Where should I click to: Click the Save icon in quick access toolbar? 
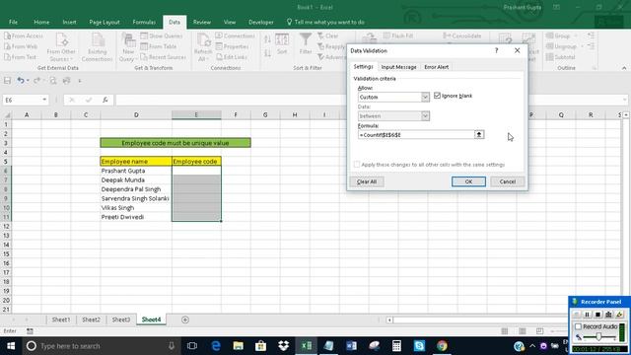(x=7, y=81)
